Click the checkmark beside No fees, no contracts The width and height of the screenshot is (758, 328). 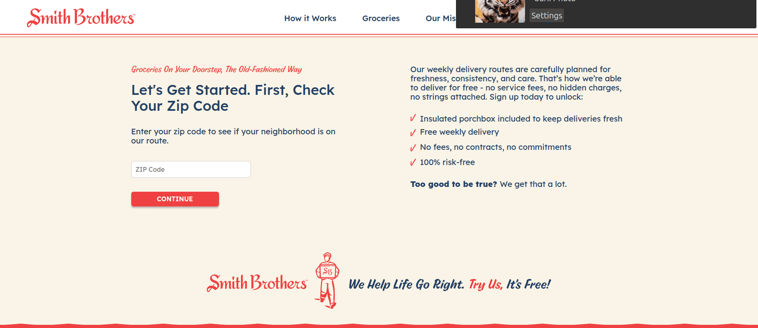click(413, 147)
